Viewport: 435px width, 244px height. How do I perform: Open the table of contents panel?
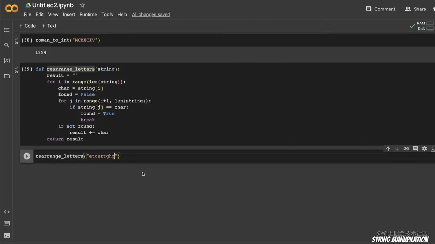click(x=7, y=30)
